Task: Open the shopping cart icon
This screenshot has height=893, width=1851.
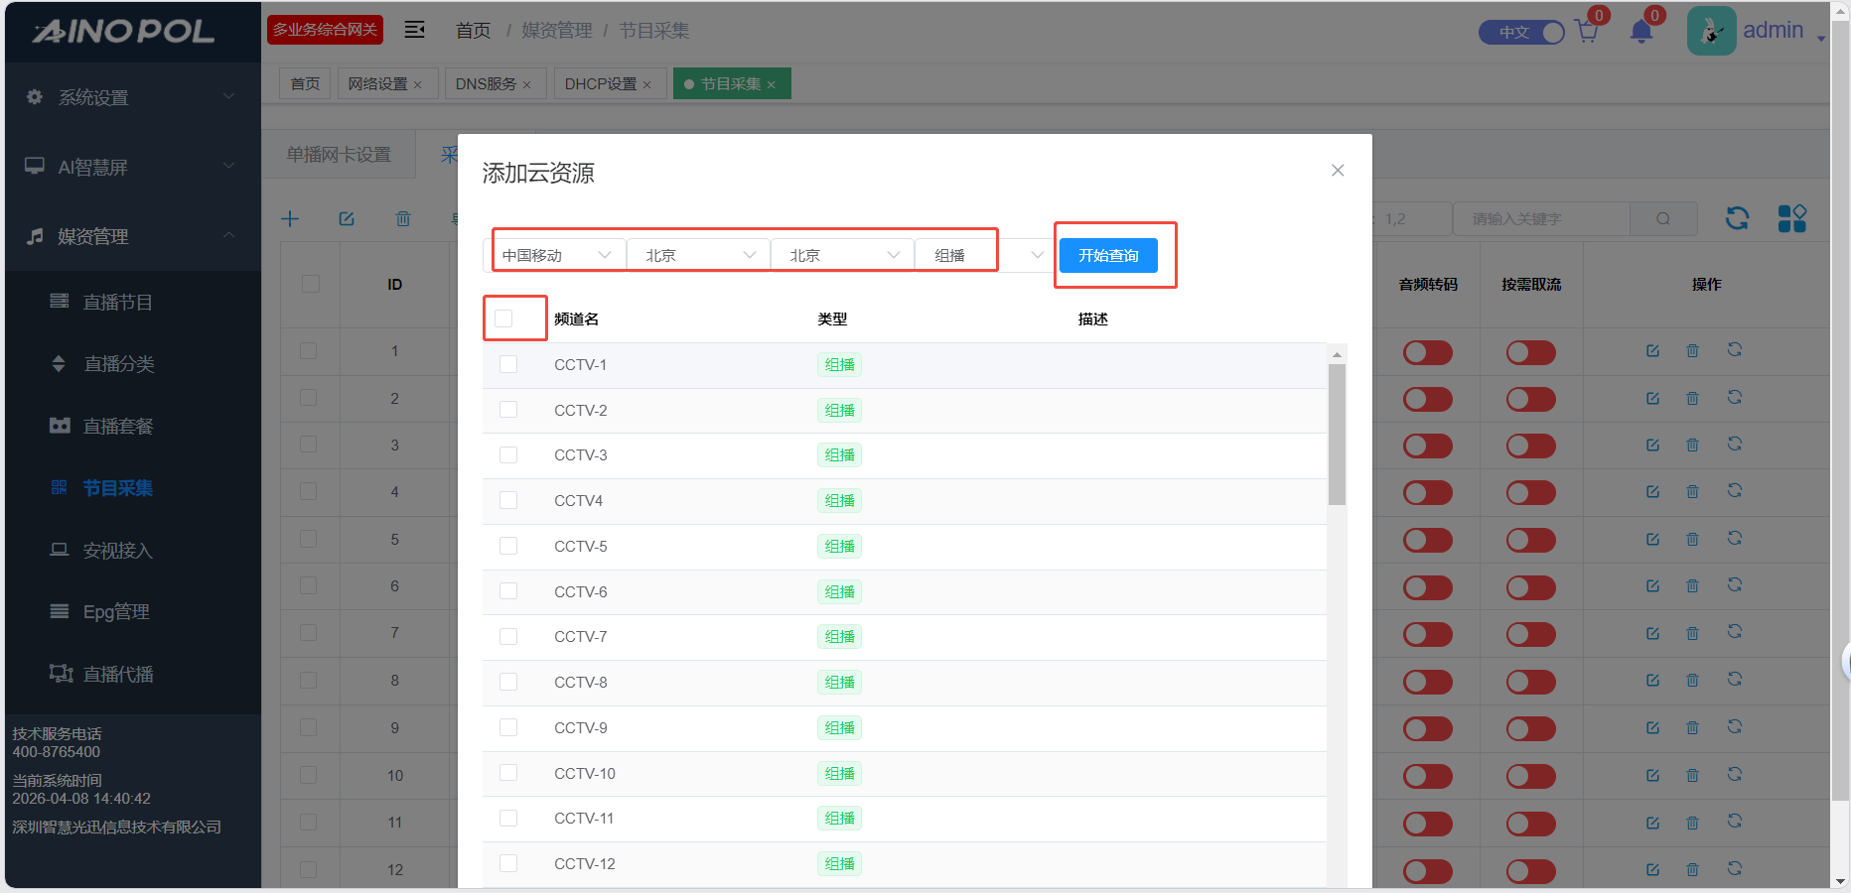Action: [x=1587, y=32]
